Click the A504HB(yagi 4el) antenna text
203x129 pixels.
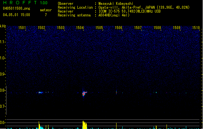tap(114, 15)
